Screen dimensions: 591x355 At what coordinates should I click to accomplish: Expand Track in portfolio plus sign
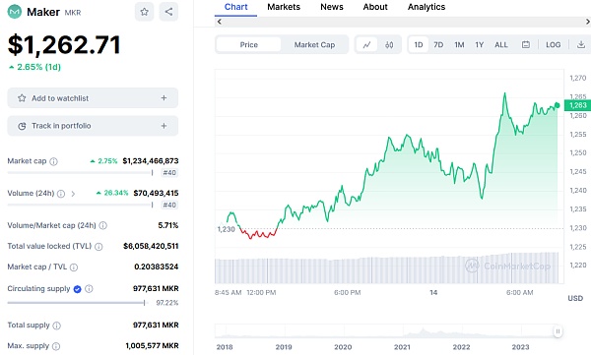[164, 126]
